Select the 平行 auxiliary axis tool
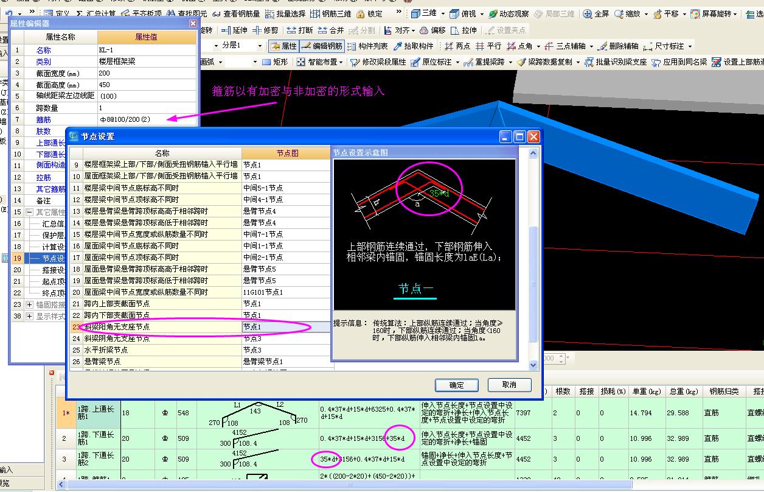The width and height of the screenshot is (764, 492). [x=488, y=46]
